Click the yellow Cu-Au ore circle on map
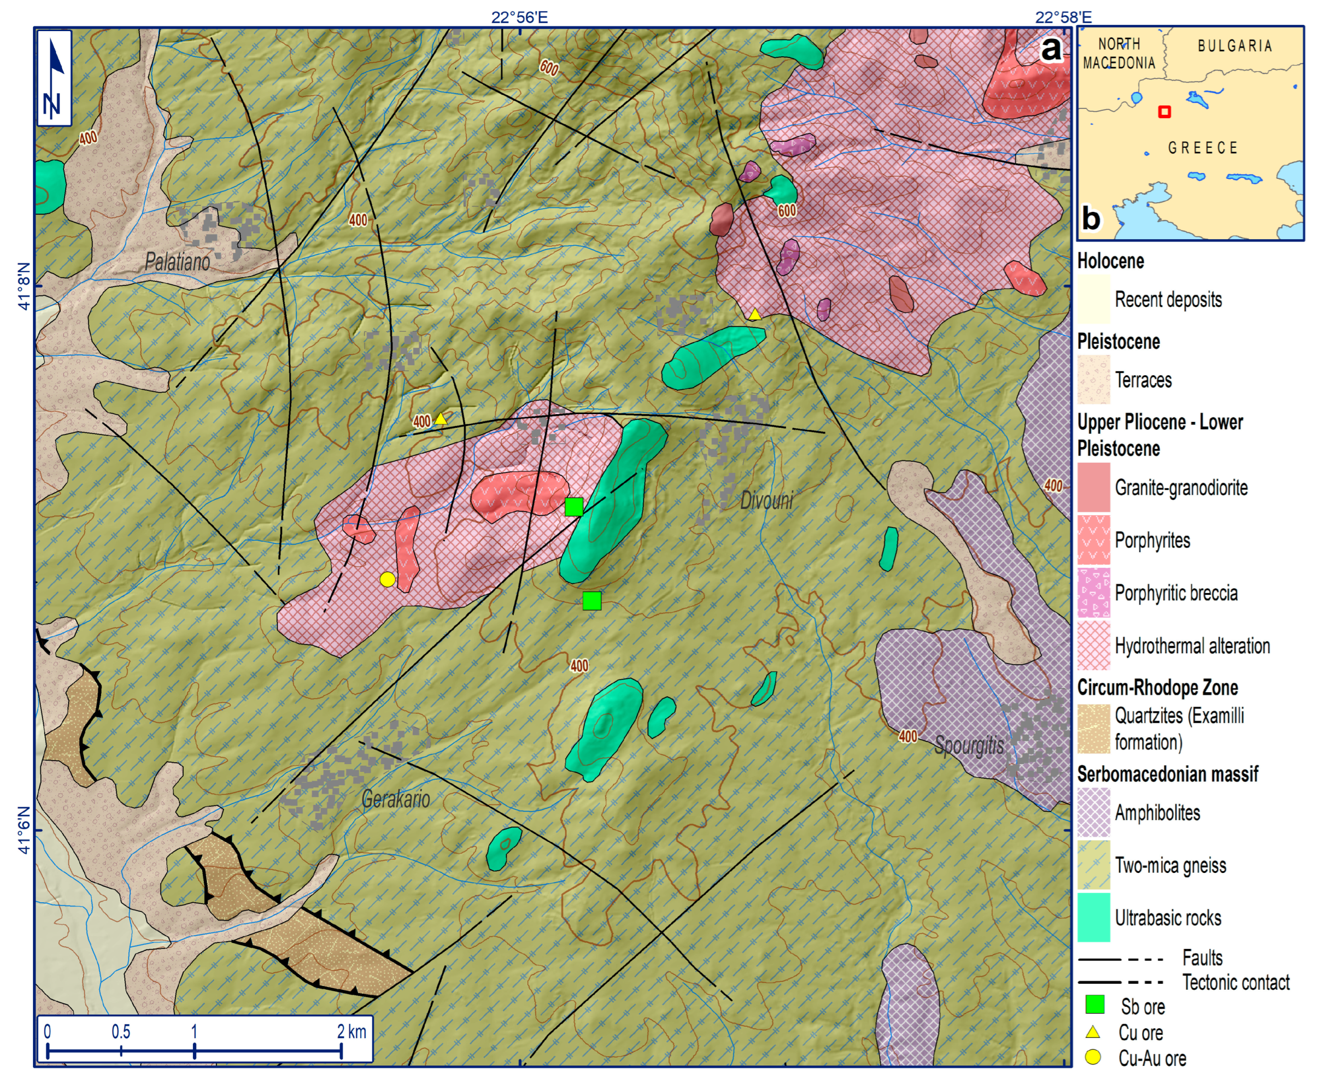The height and width of the screenshot is (1083, 1321). 387,579
